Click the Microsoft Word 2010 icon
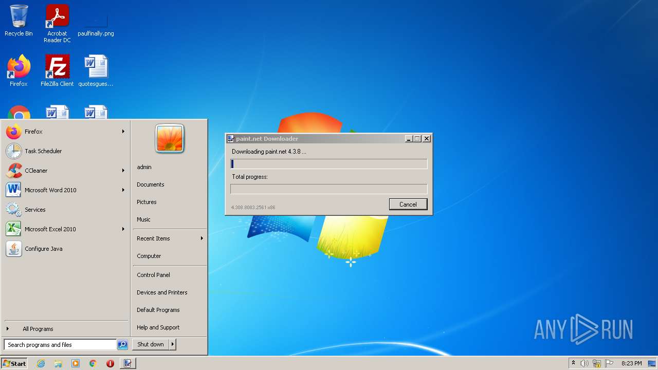The image size is (658, 370). click(x=14, y=190)
